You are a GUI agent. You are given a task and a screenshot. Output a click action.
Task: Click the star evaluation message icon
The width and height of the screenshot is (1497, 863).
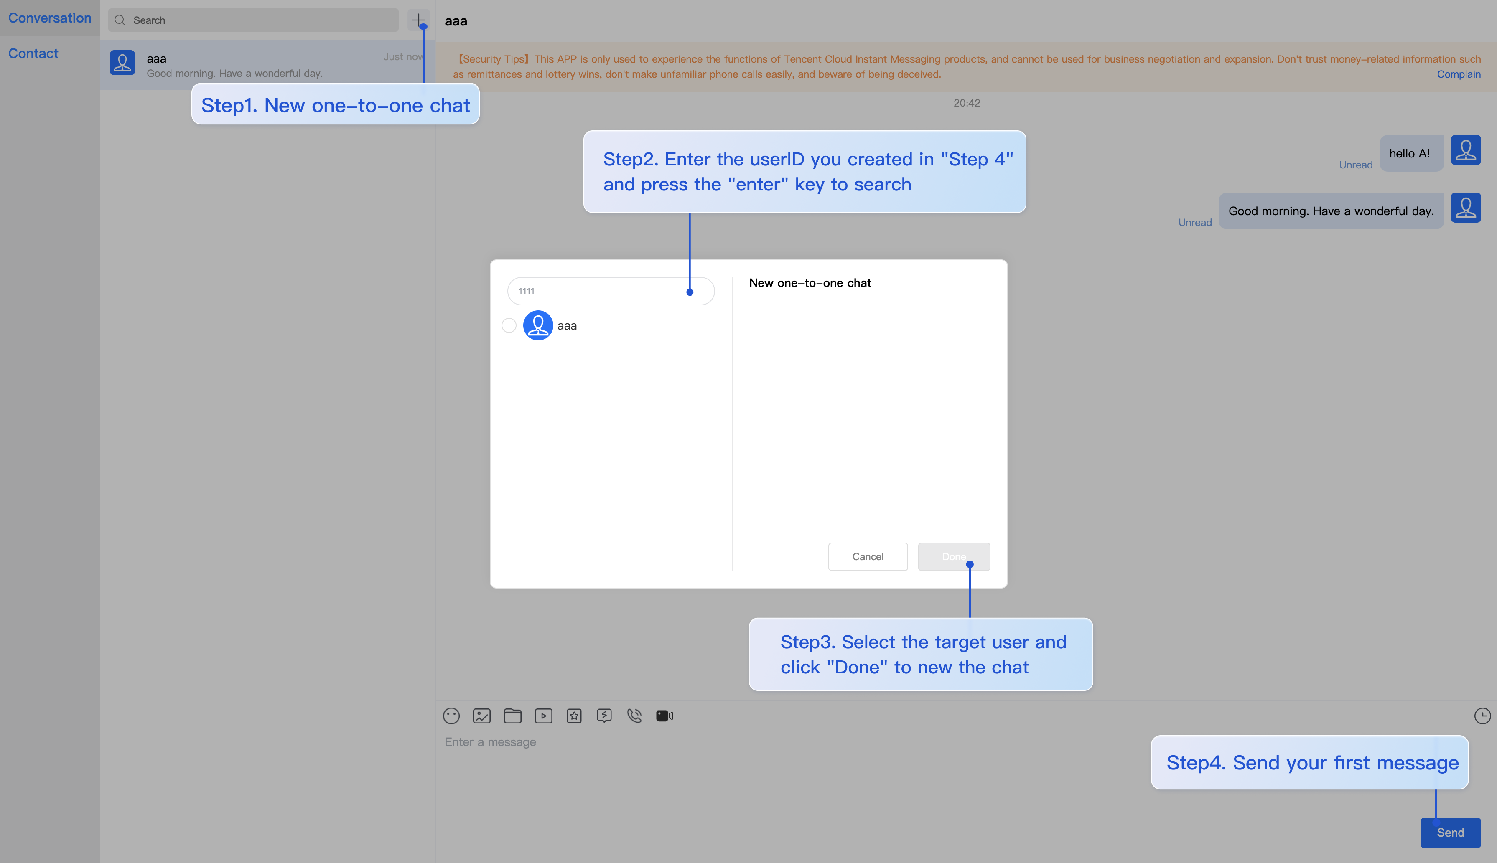point(574,716)
